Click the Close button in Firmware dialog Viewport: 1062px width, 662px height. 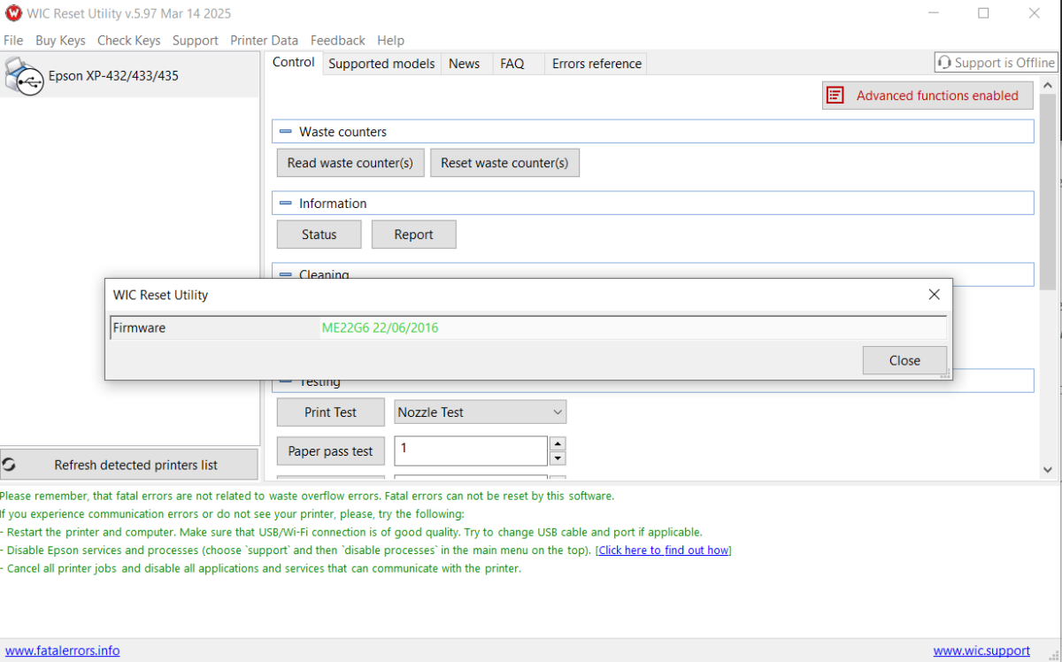[904, 360]
